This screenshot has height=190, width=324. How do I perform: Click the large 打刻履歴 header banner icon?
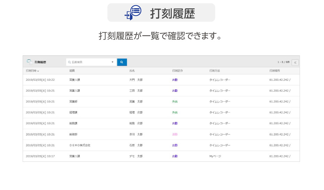133,13
